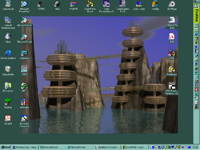Open the Corel Photo House shortcut
Image resolution: width=200 pixels, height=150 pixels.
[x=90, y=6]
